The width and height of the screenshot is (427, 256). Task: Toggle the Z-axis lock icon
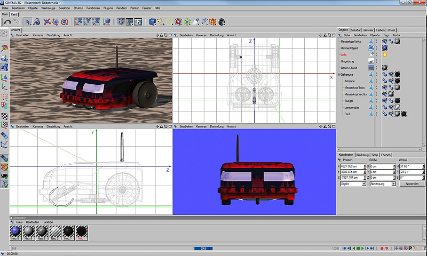pyautogui.click(x=96, y=22)
